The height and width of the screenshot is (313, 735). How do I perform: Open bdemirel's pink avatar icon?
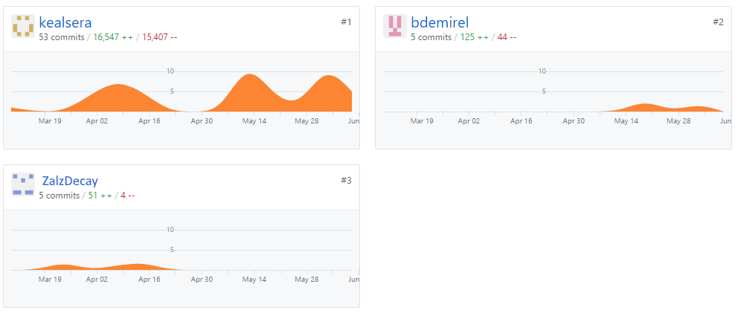pyautogui.click(x=395, y=26)
